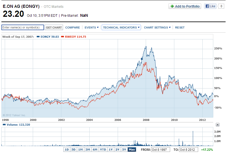The image size is (227, 153).
Task: Click the TO date field
Action: click(x=189, y=150)
